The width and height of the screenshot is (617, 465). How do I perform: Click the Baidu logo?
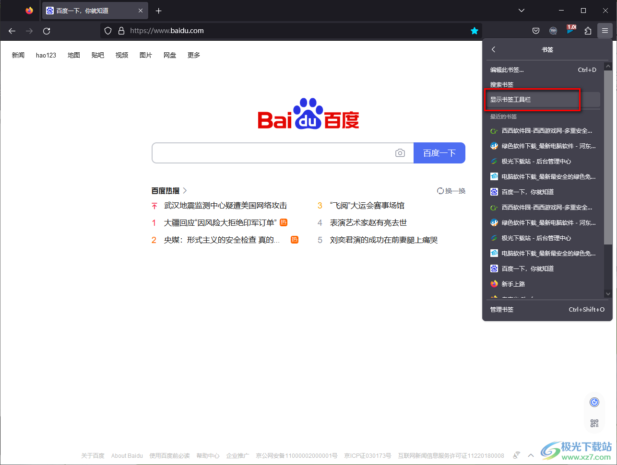(308, 114)
